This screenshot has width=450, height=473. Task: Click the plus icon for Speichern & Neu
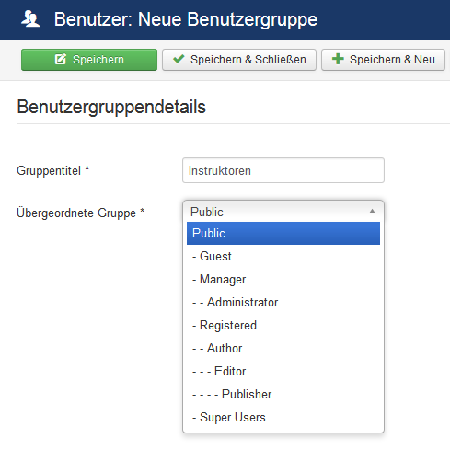338,59
